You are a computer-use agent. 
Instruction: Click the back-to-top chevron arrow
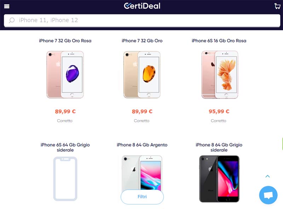point(268,176)
